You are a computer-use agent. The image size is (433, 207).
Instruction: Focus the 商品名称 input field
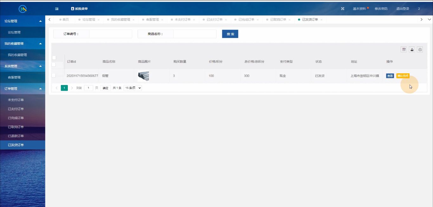pos(195,34)
